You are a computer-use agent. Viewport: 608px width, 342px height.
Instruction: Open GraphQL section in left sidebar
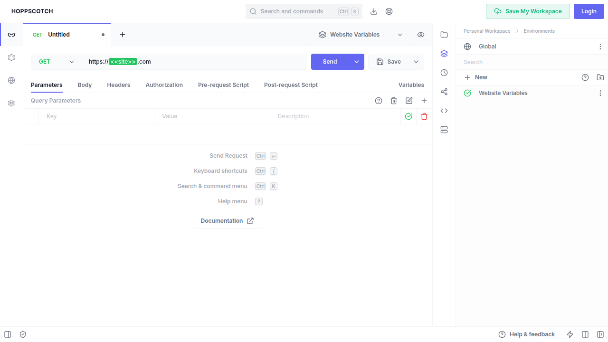point(11,57)
